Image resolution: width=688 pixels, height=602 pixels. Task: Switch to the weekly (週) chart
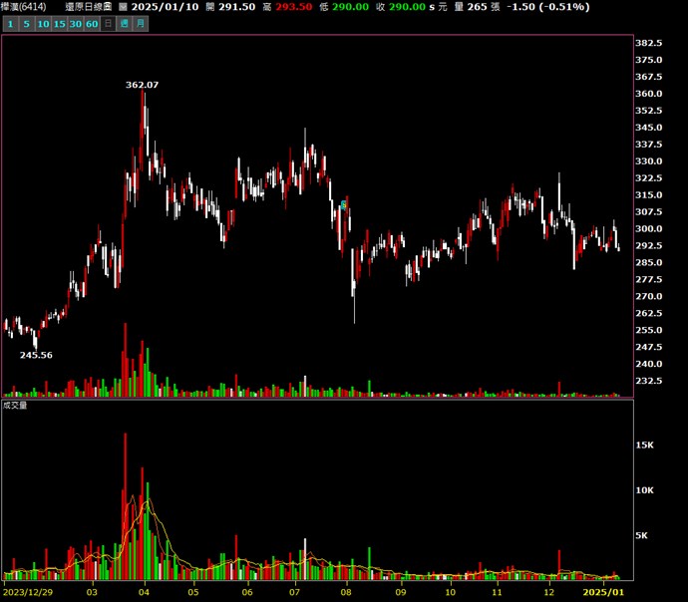(125, 23)
